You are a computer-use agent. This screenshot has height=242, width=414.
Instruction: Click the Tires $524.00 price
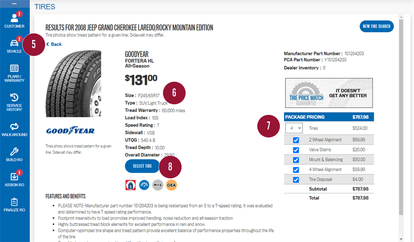pos(360,128)
